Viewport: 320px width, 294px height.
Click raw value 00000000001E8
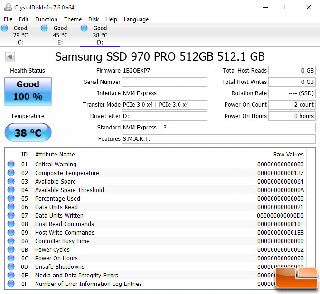(281, 233)
